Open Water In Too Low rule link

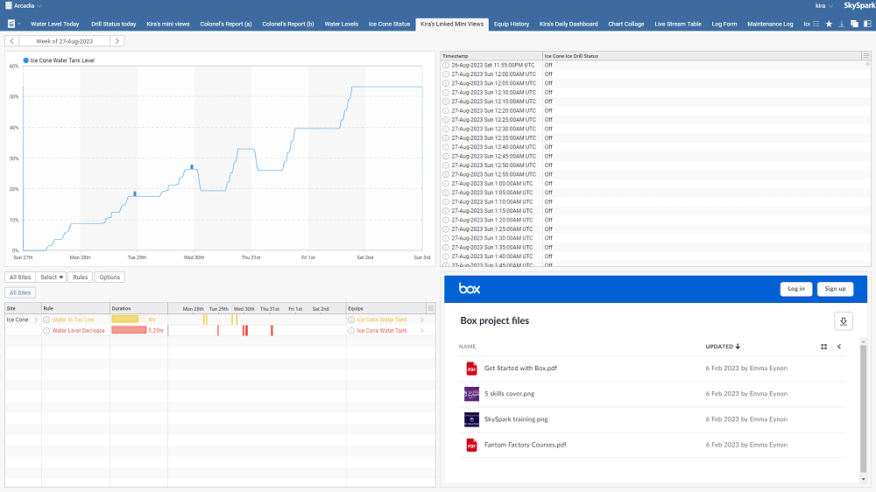click(x=74, y=320)
